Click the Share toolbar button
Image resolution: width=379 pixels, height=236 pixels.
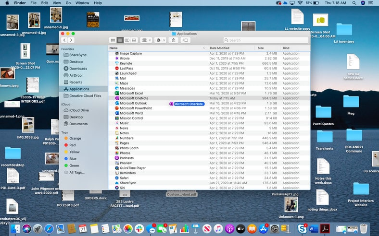(x=174, y=40)
